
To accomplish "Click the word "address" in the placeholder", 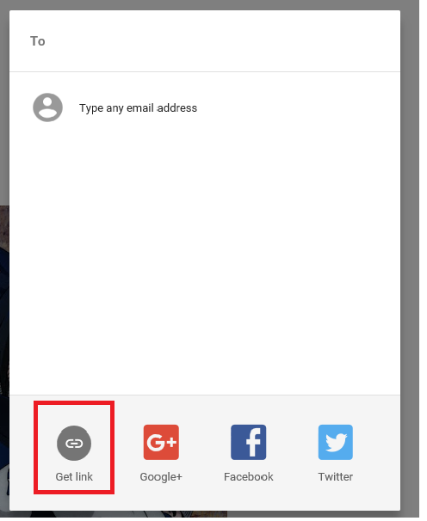I will (177, 107).
